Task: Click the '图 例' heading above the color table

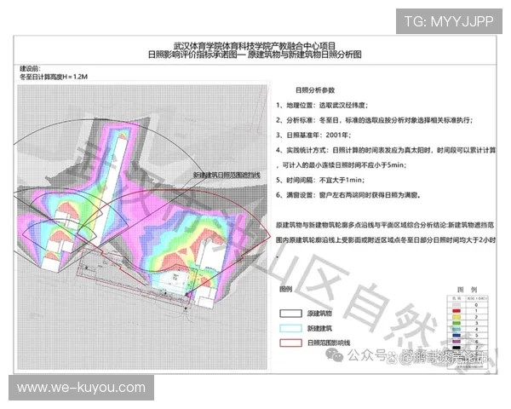Action: pos(467,290)
